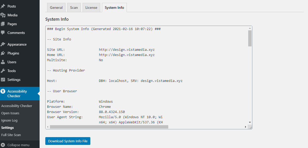The height and width of the screenshot is (148, 308).
Task: Open the Open Issues submenu link
Action: [10, 113]
